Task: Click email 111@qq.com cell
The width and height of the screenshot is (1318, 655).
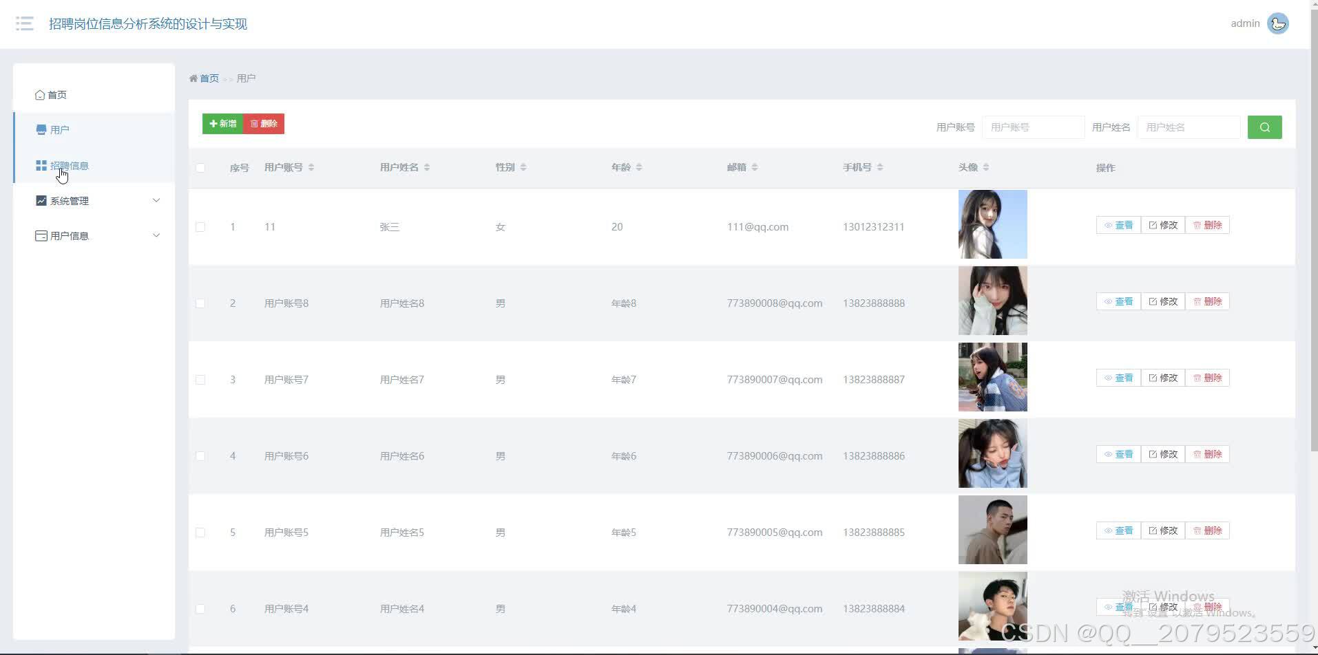Action: point(757,227)
